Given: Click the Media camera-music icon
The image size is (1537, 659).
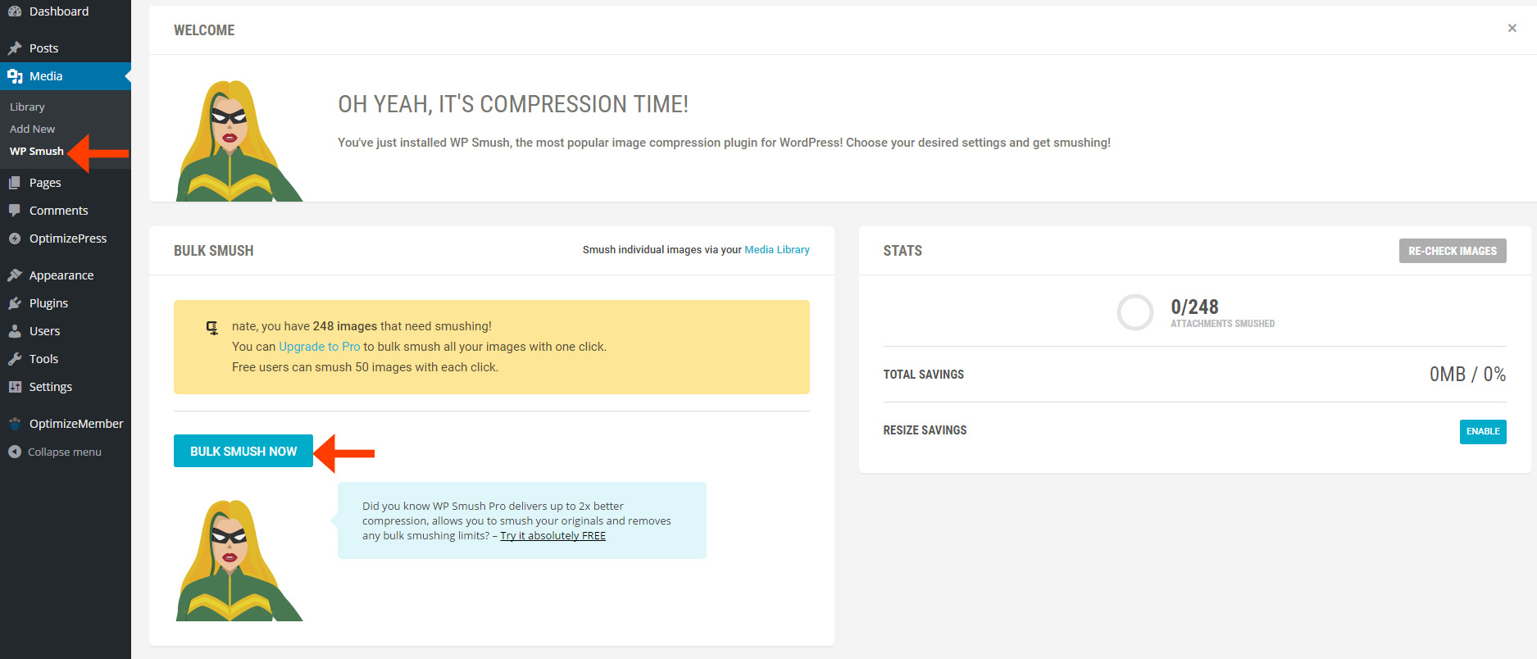Looking at the screenshot, I should [15, 76].
